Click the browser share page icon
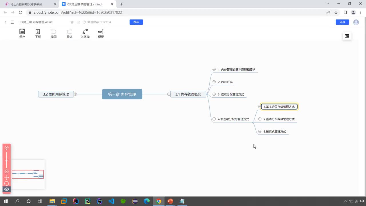 click(x=328, y=13)
